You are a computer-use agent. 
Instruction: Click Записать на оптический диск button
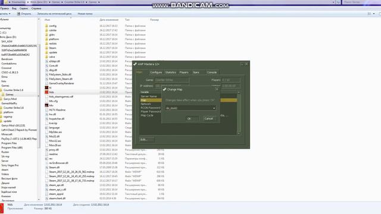click(x=54, y=14)
